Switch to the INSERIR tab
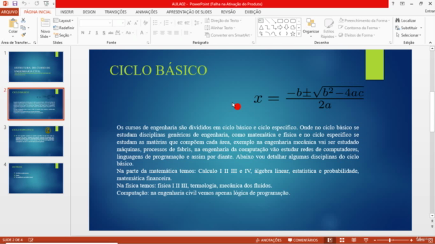The width and height of the screenshot is (435, 244). 67,12
